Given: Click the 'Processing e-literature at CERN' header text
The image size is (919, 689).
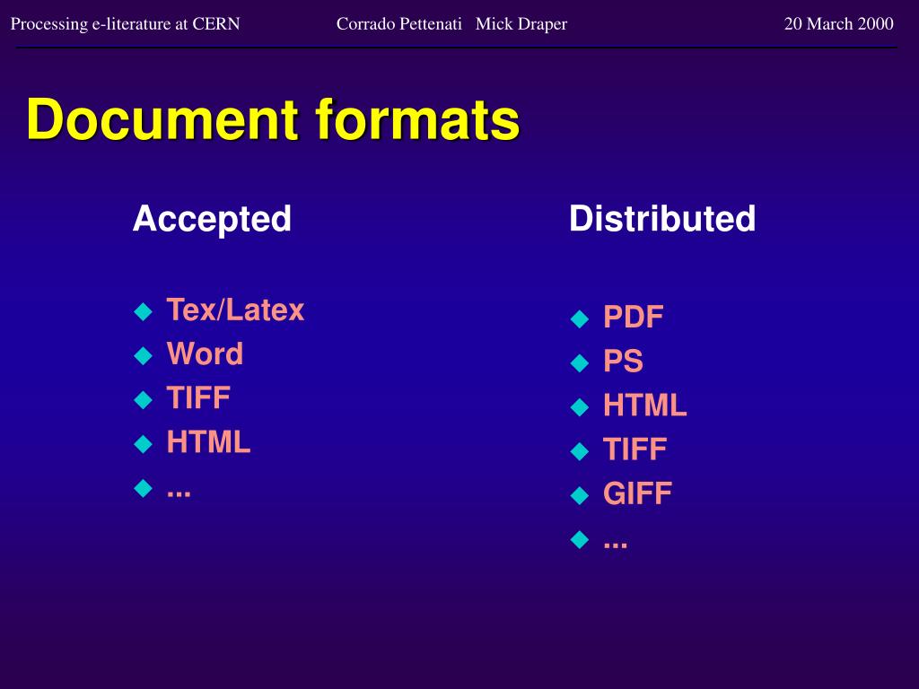Looking at the screenshot, I should click(x=126, y=24).
